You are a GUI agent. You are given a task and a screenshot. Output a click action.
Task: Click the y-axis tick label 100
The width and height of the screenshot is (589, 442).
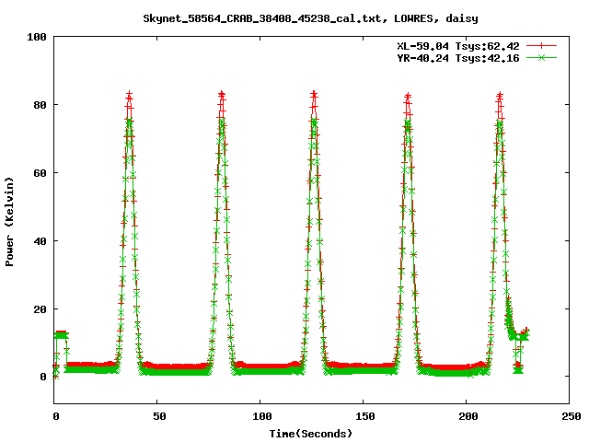pyautogui.click(x=37, y=37)
